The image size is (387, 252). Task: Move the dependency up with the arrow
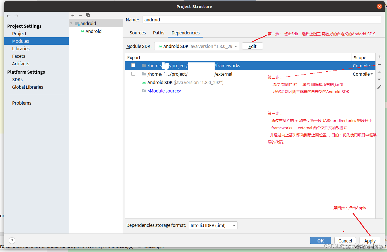pos(379,72)
